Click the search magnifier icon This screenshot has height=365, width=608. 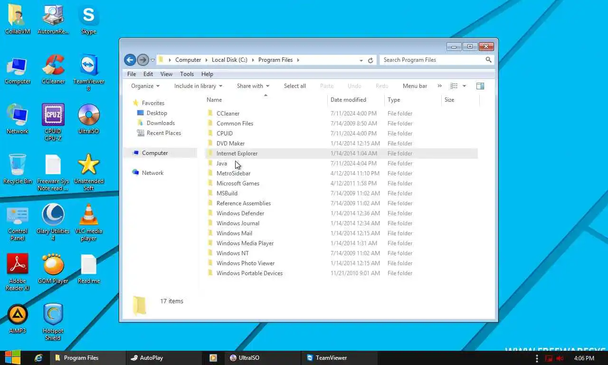[488, 60]
